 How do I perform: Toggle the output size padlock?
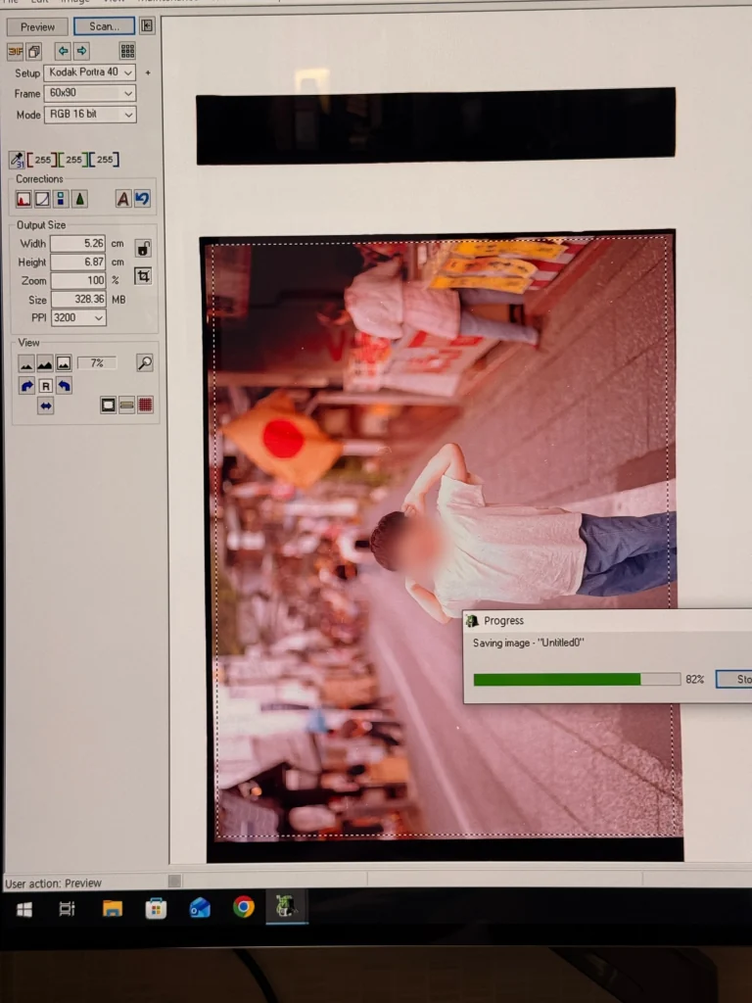pyautogui.click(x=143, y=248)
